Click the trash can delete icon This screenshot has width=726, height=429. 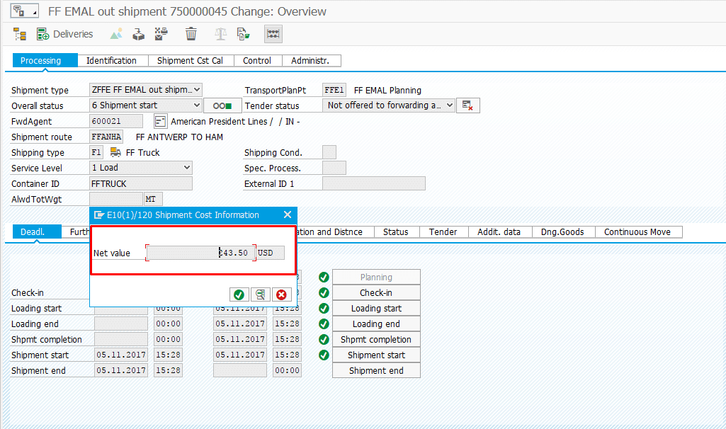pos(191,34)
